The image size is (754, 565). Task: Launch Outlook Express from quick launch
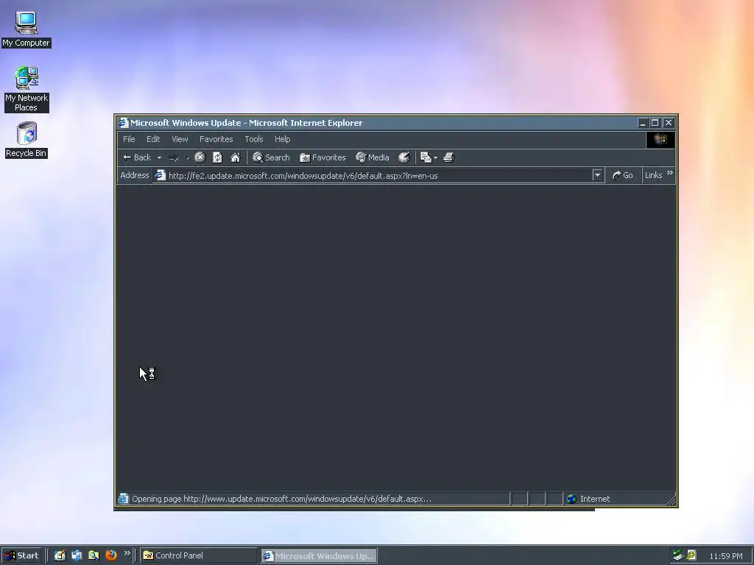[77, 555]
